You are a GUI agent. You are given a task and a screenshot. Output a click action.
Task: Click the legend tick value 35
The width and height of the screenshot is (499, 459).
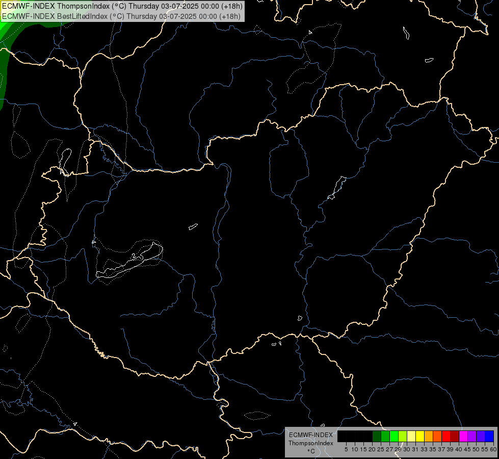point(433,449)
